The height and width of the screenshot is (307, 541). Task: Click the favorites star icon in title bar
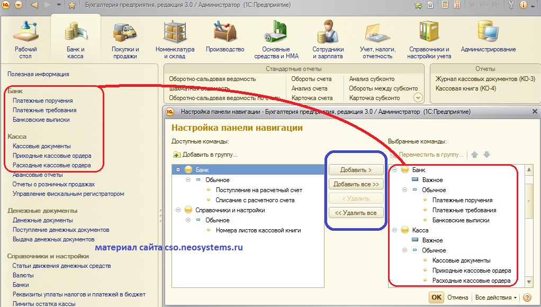click(x=72, y=5)
